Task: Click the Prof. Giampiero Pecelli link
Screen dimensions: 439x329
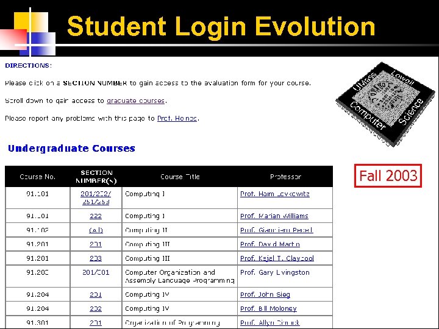Action: (277, 230)
